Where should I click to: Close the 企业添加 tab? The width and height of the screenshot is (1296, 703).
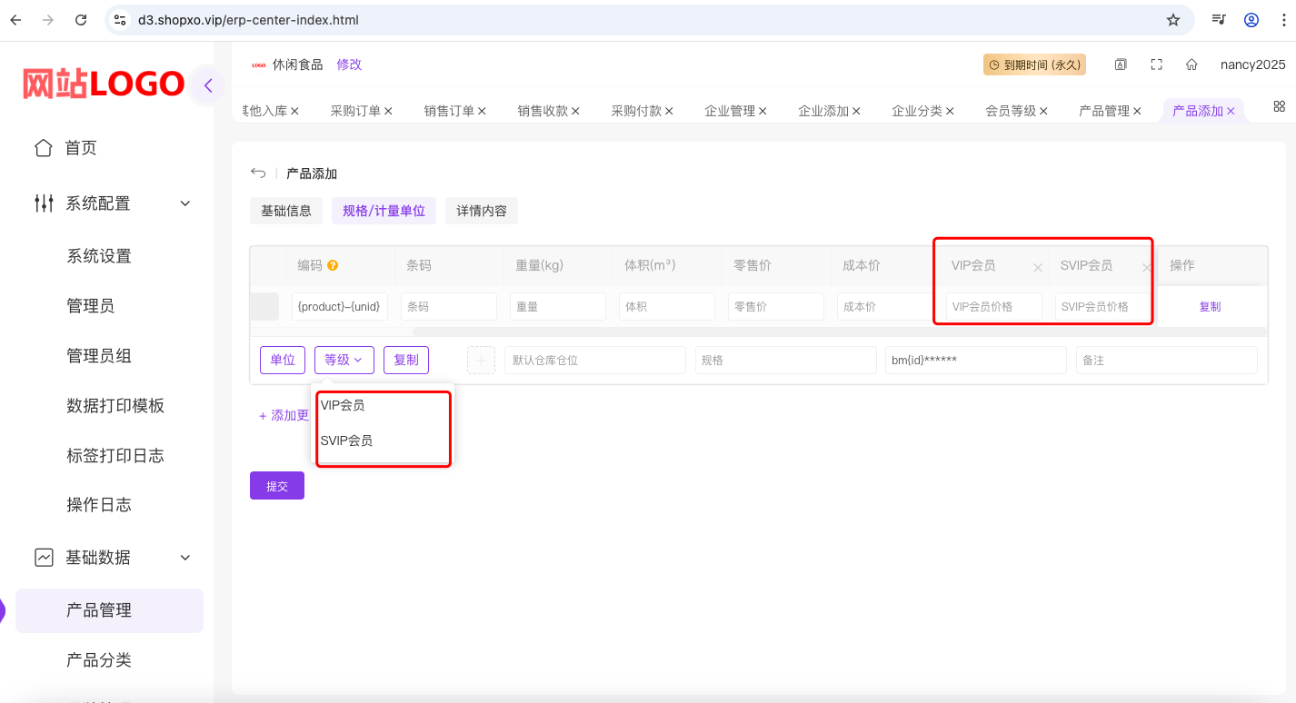(856, 111)
